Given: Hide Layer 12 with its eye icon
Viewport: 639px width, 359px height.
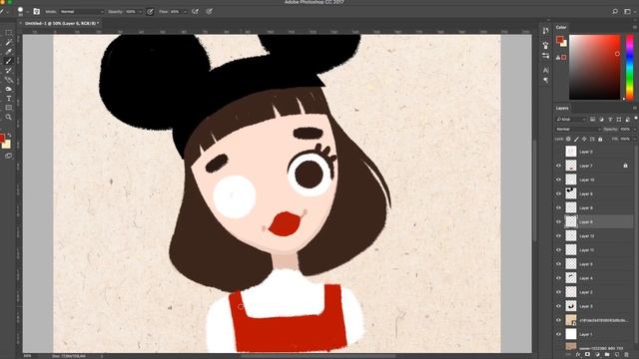Looking at the screenshot, I should [x=558, y=236].
